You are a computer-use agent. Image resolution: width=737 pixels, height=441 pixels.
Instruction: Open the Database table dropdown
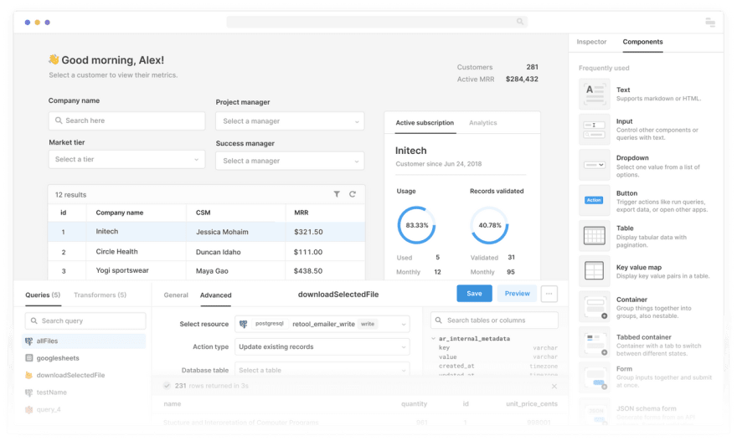322,370
